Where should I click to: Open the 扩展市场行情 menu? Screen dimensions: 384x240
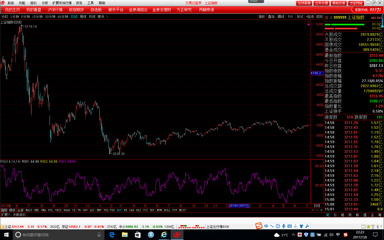point(62,3)
